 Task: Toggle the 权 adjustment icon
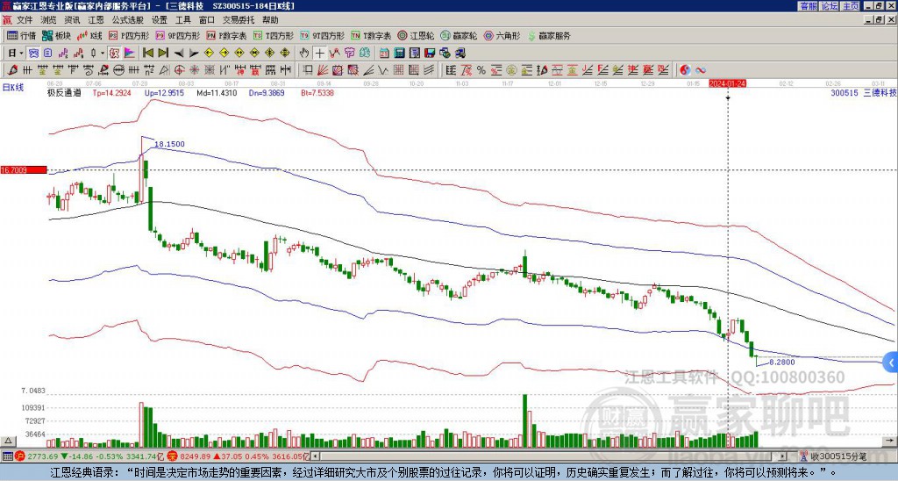point(114,54)
